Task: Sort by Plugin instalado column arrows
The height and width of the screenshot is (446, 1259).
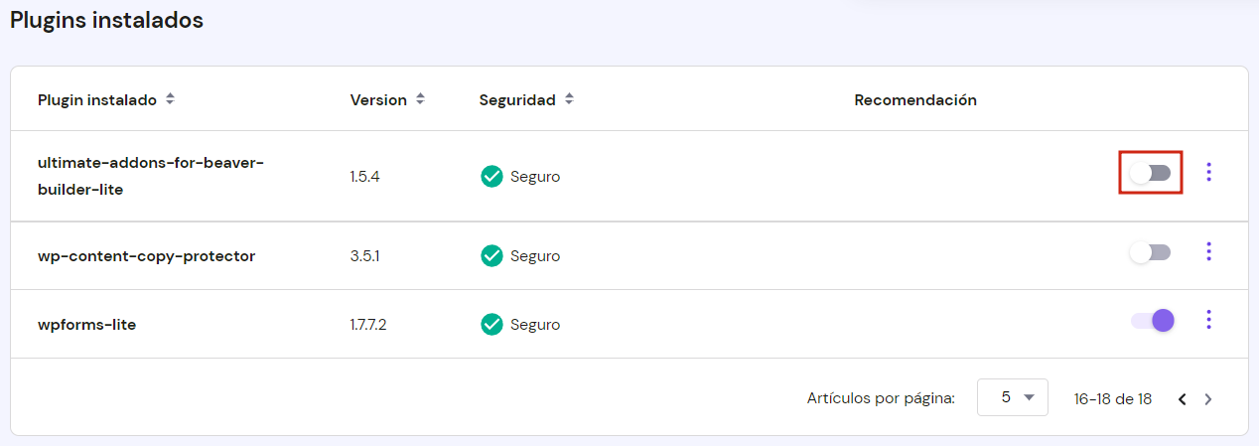Action: pos(170,99)
